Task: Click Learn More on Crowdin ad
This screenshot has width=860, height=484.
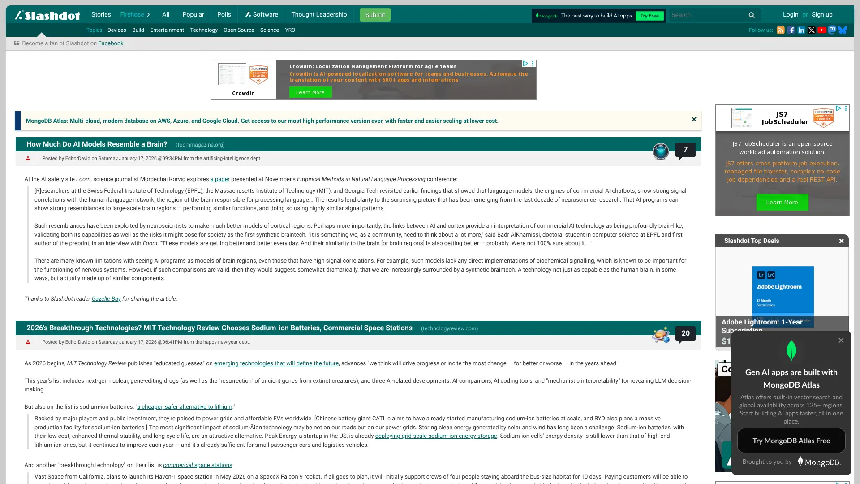Action: [x=310, y=92]
